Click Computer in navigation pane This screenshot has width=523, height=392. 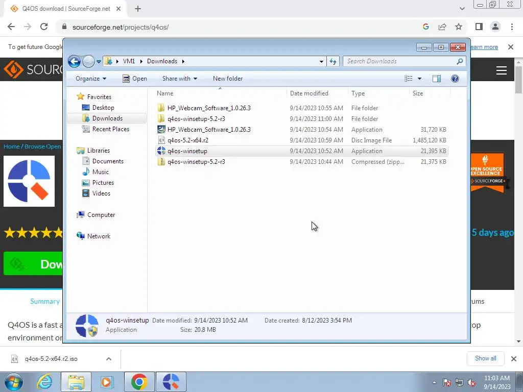(101, 215)
